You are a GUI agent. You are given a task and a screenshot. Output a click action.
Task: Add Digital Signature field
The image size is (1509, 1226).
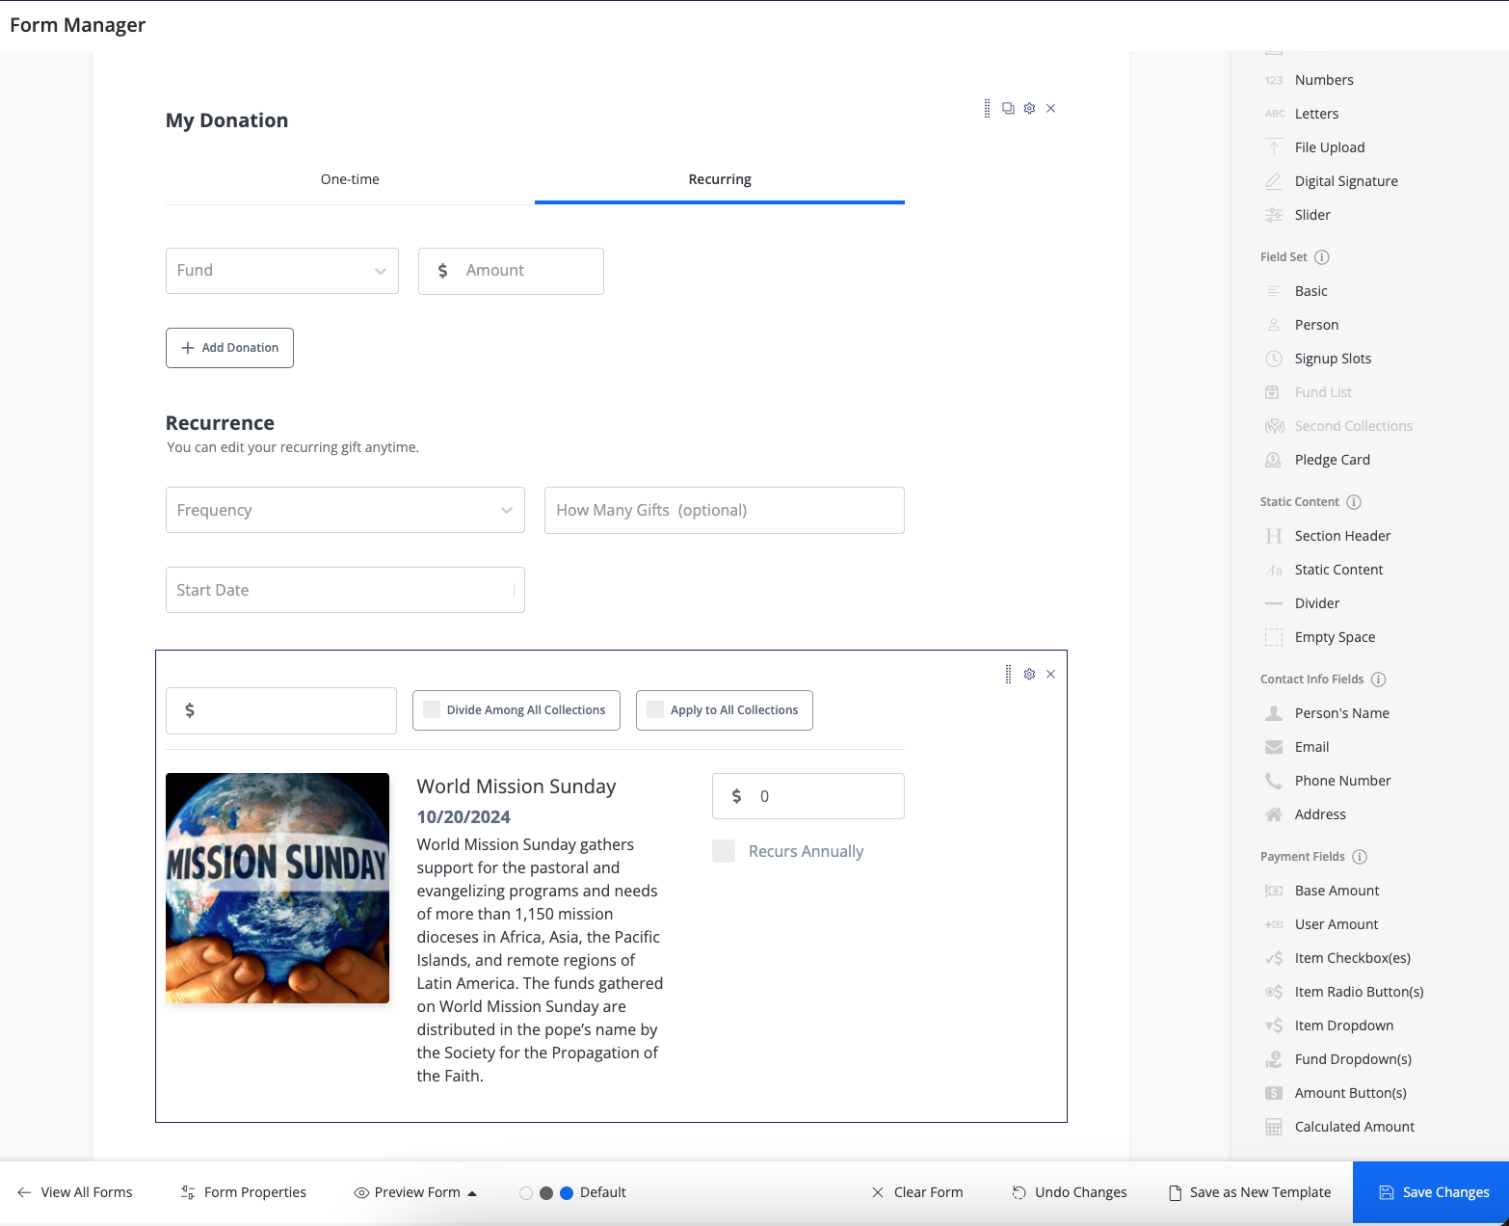click(1346, 181)
